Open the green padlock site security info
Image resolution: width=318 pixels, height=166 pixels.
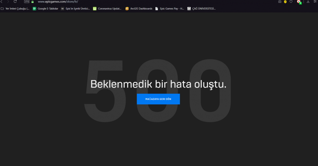(x=33, y=2)
